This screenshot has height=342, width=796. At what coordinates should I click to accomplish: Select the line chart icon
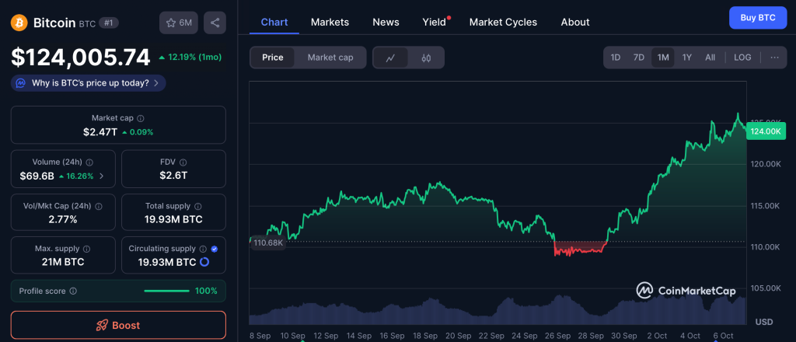point(391,58)
